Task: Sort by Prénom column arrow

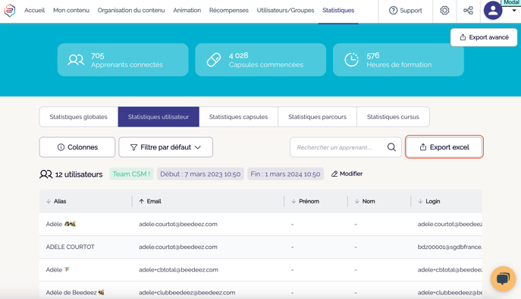Action: click(293, 201)
